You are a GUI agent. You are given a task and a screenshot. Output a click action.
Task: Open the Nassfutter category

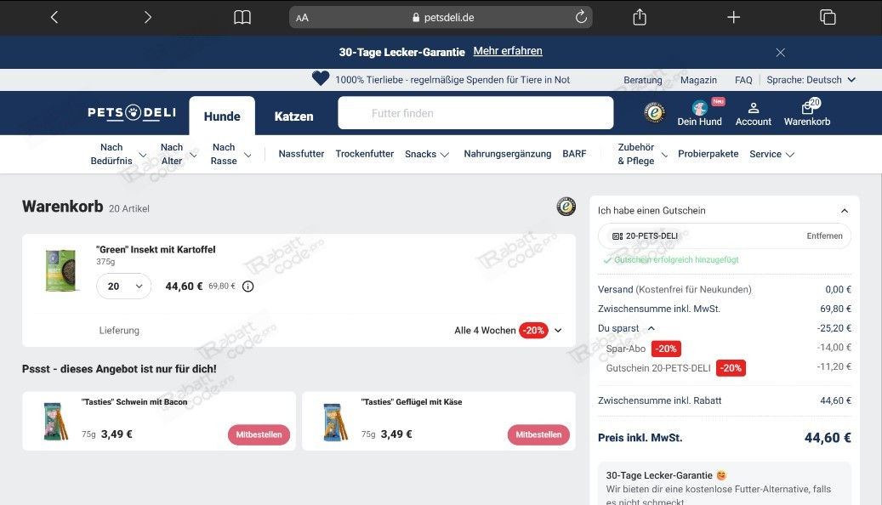tap(301, 154)
